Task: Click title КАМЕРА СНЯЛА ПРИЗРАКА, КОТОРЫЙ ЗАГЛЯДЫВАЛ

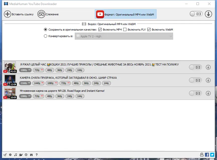Action: pyautogui.click(x=68, y=78)
